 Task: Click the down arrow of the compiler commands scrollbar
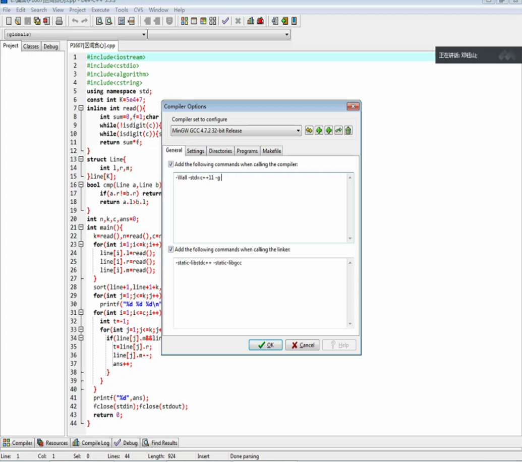pyautogui.click(x=351, y=239)
